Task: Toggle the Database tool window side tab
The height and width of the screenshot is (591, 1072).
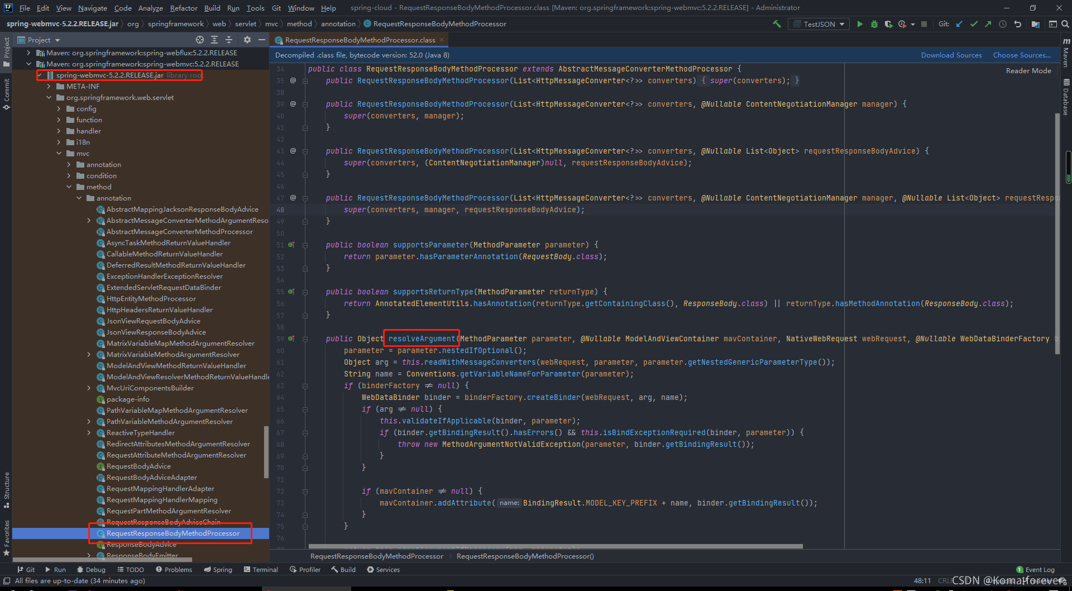Action: 1066,98
